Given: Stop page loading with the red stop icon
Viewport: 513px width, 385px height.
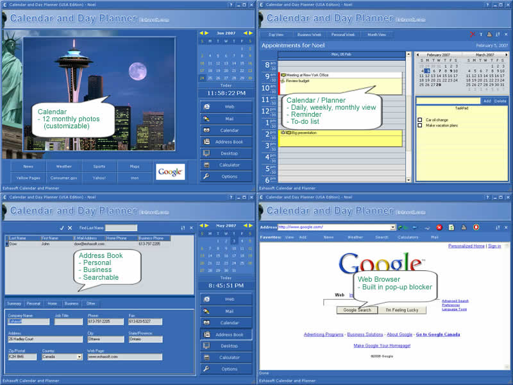Looking at the screenshot, I should point(439,227).
